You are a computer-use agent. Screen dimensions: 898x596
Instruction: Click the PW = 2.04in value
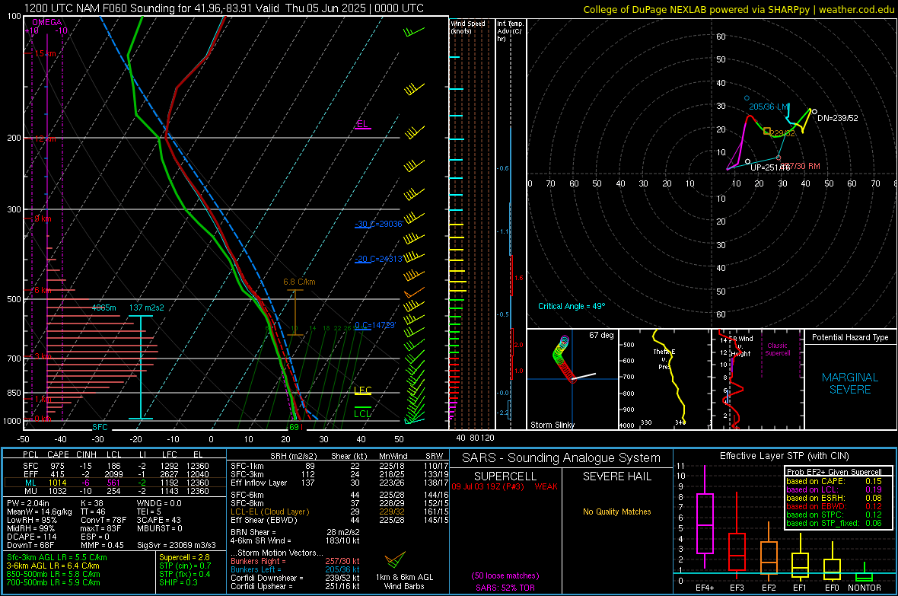tap(28, 503)
